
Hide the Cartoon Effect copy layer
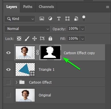coord(9,53)
